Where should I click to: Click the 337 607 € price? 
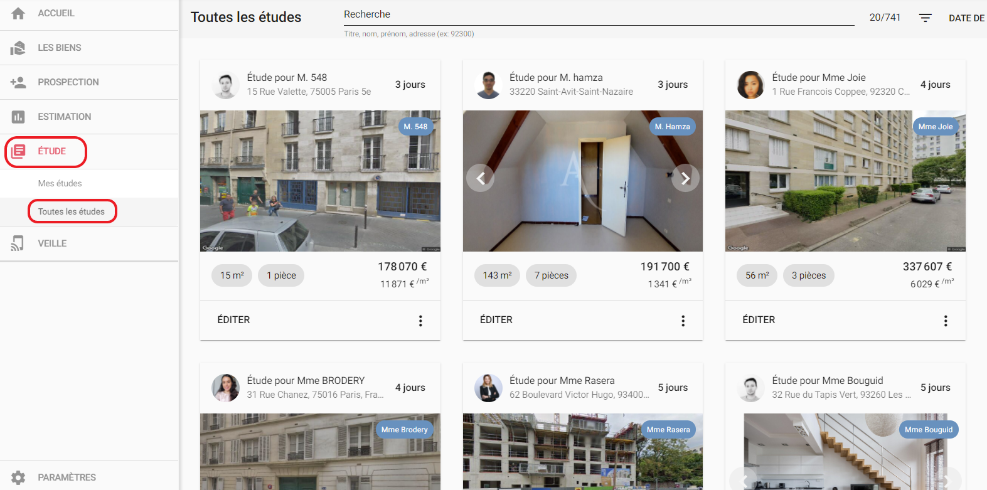tap(927, 267)
